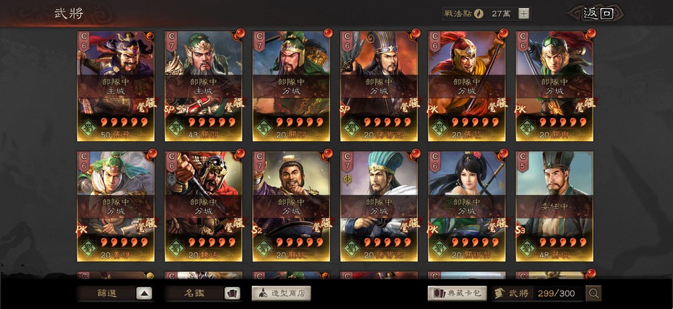This screenshot has height=309, width=673.
Task: Select the SP 諸葛亮 card with feather fan
Action: point(379,86)
